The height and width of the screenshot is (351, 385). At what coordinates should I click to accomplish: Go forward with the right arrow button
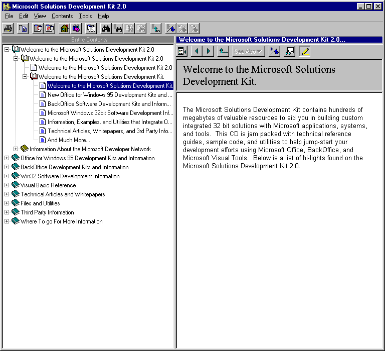pos(209,51)
